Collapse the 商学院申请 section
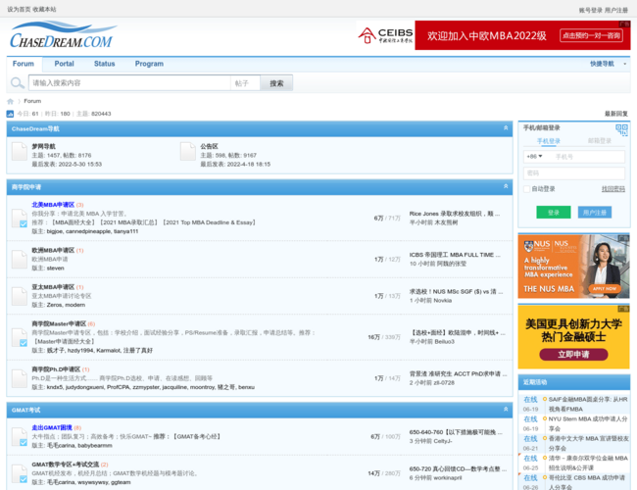The image size is (637, 490). [x=506, y=186]
